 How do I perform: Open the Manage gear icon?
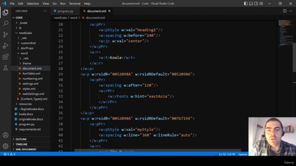click(x=6, y=146)
